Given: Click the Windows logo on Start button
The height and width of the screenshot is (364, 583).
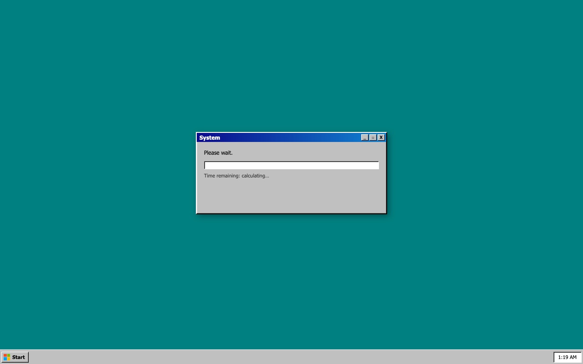Looking at the screenshot, I should click(7, 357).
